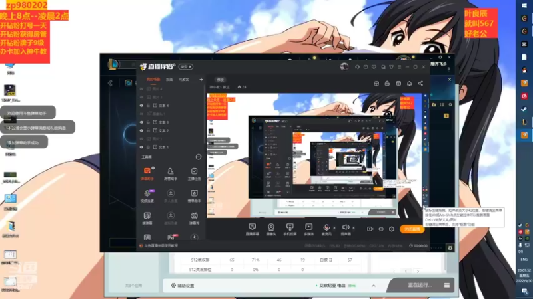
Task: Open the 弹幕秀 tool
Action: click(x=194, y=218)
